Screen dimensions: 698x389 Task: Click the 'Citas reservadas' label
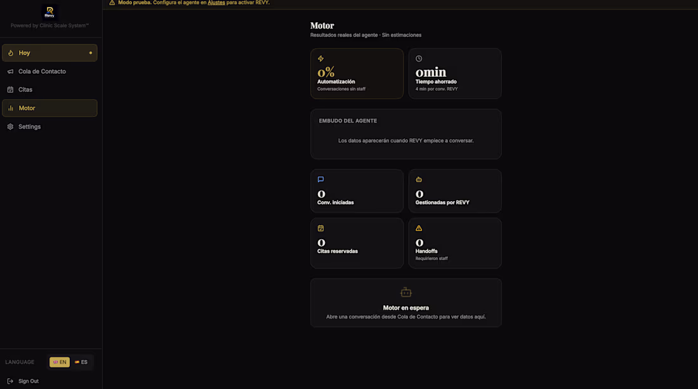pos(338,251)
